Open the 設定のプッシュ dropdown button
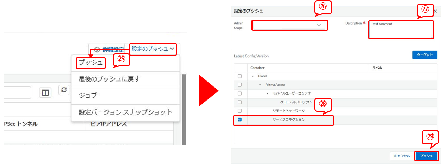The width and height of the screenshot is (448, 168). point(153,49)
